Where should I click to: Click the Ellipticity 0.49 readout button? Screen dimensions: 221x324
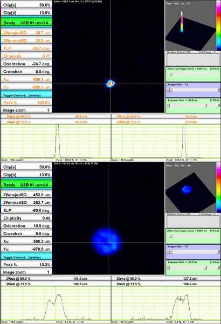[26, 218]
